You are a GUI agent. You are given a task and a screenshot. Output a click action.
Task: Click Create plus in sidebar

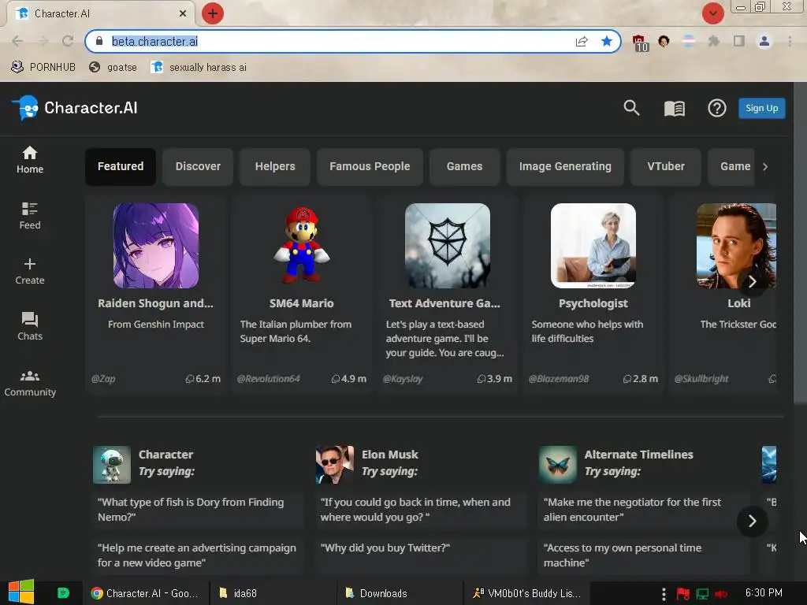tap(30, 272)
